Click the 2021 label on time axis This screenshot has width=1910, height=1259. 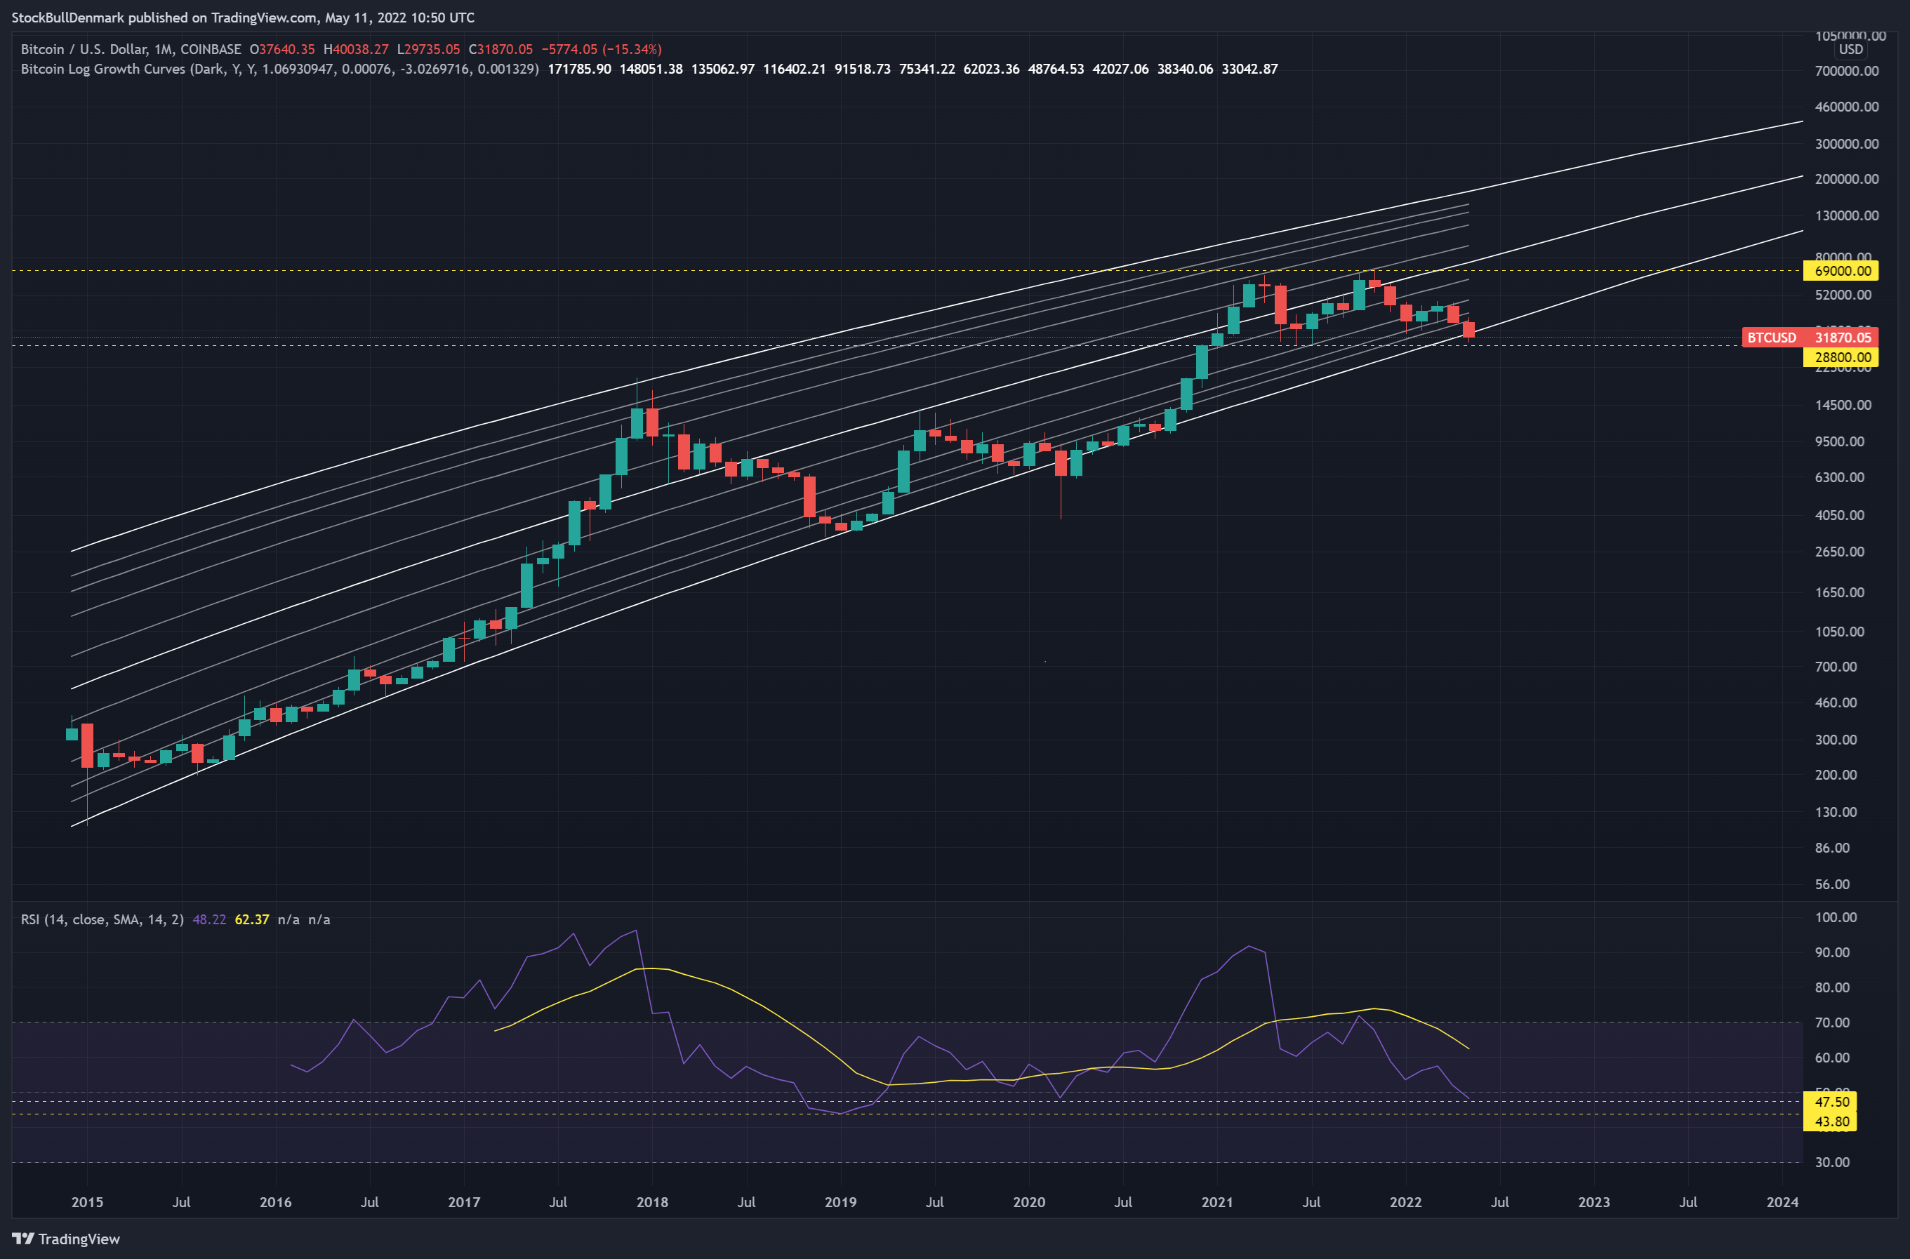[x=1217, y=1202]
